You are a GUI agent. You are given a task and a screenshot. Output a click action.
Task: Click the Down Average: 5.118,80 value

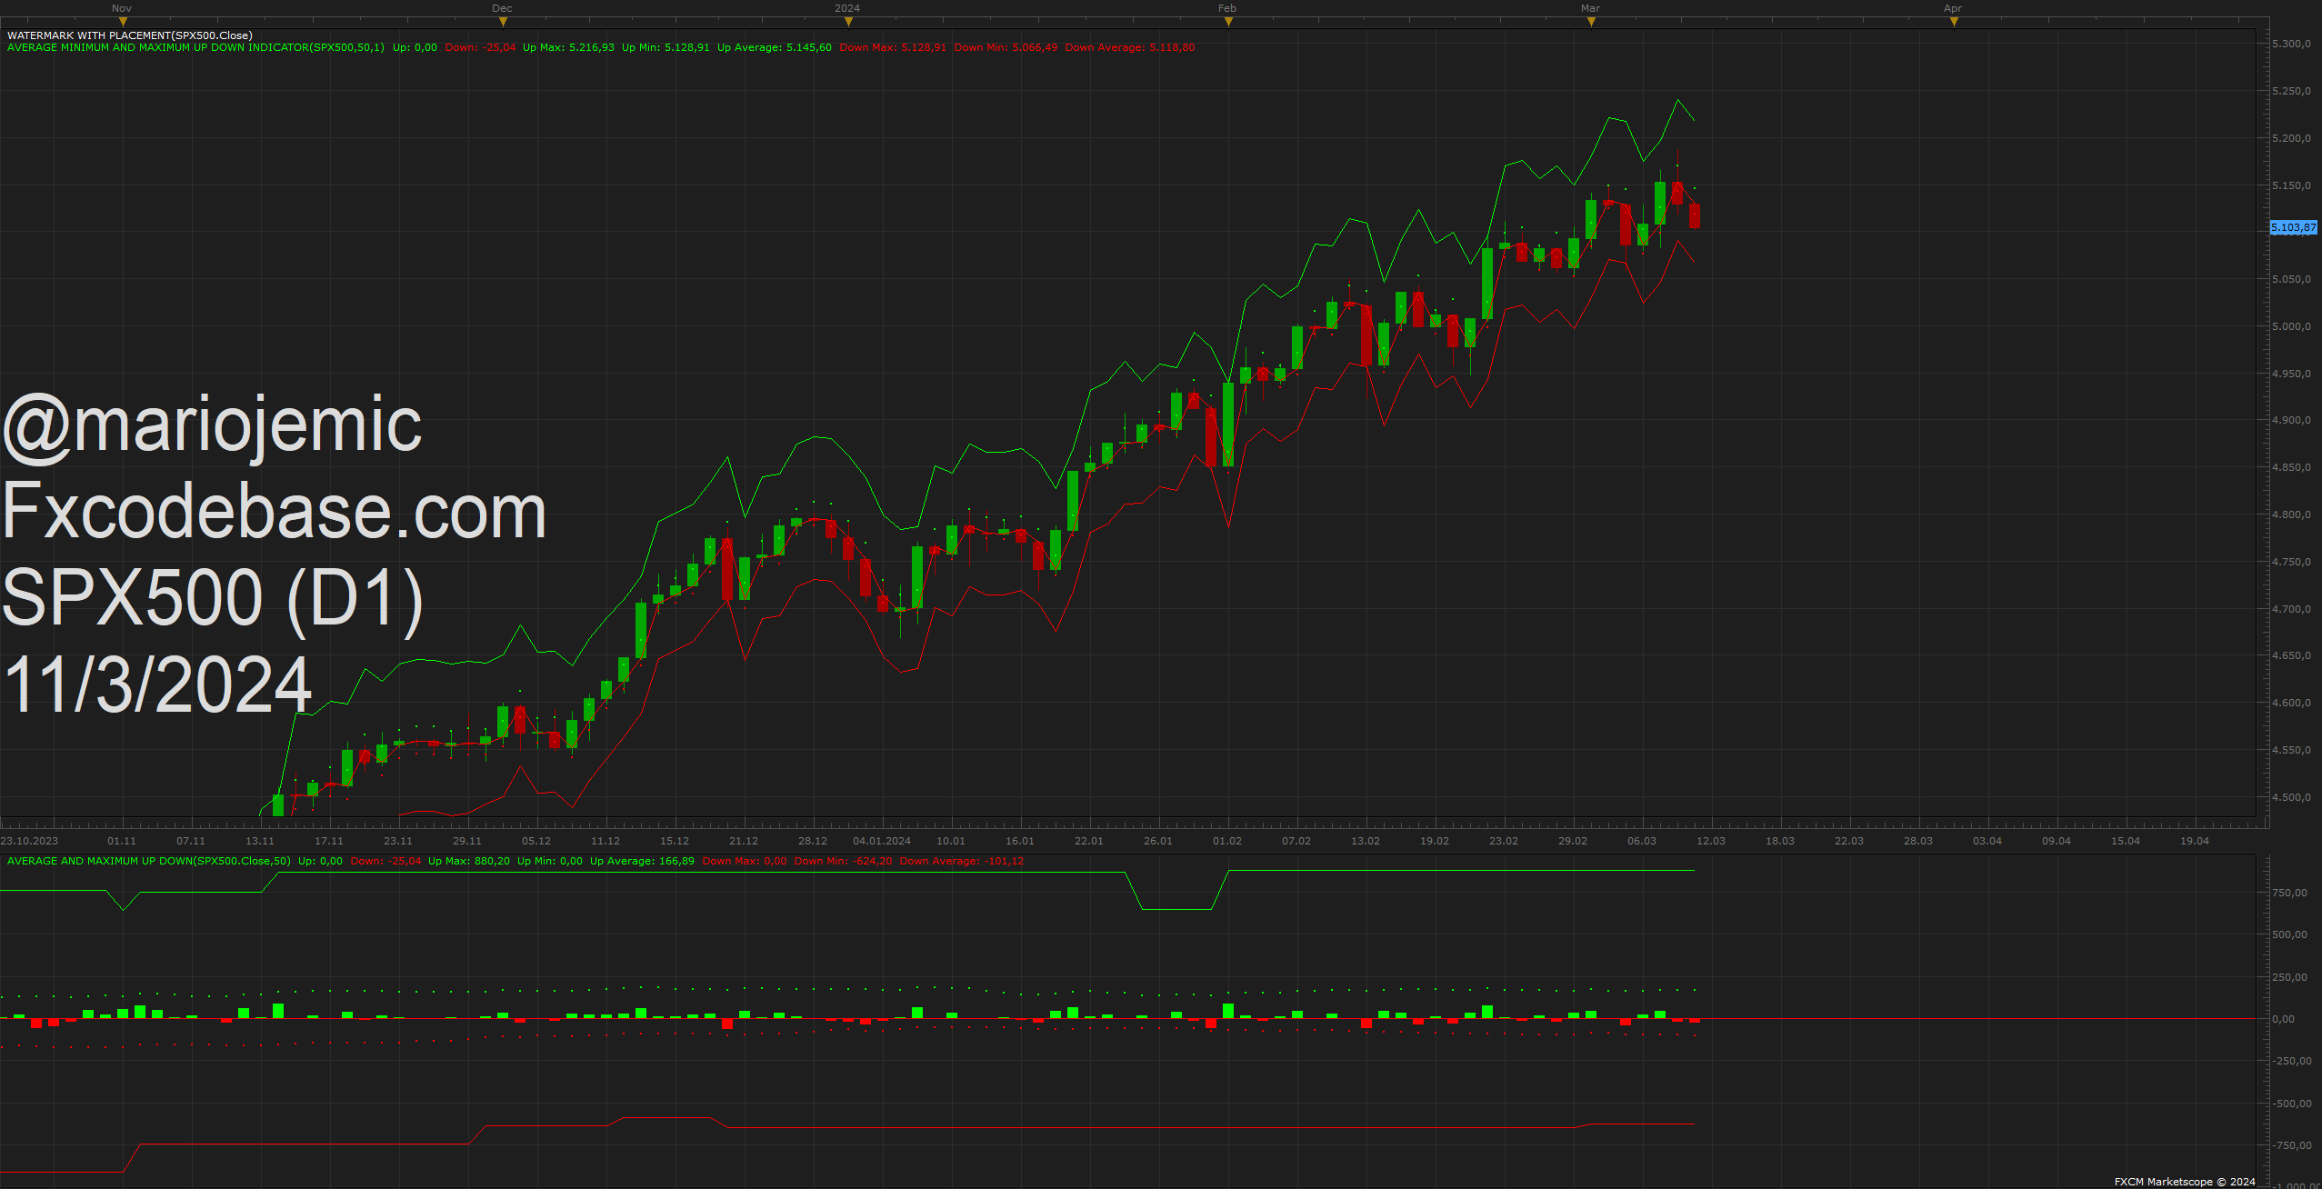point(1130,47)
